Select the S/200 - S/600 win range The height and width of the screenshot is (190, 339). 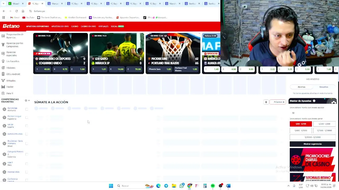pyautogui.click(x=324, y=124)
